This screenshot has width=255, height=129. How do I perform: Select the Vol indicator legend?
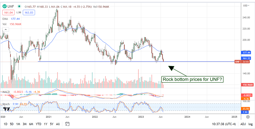pyautogui.click(x=4, y=24)
